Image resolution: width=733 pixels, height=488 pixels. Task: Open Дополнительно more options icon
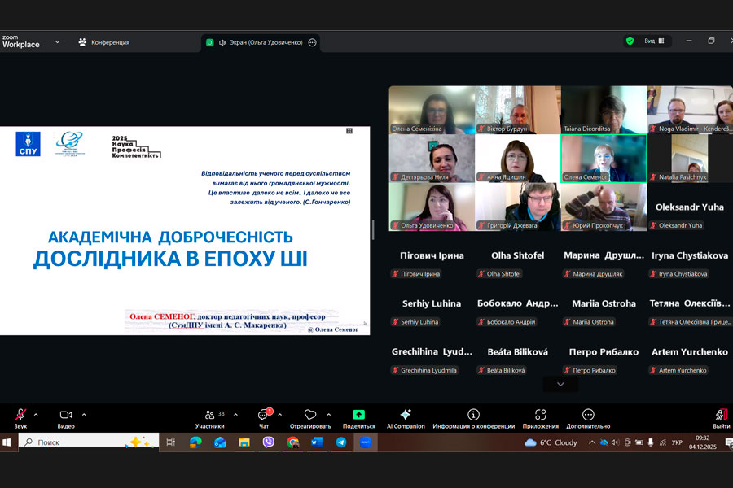point(588,415)
